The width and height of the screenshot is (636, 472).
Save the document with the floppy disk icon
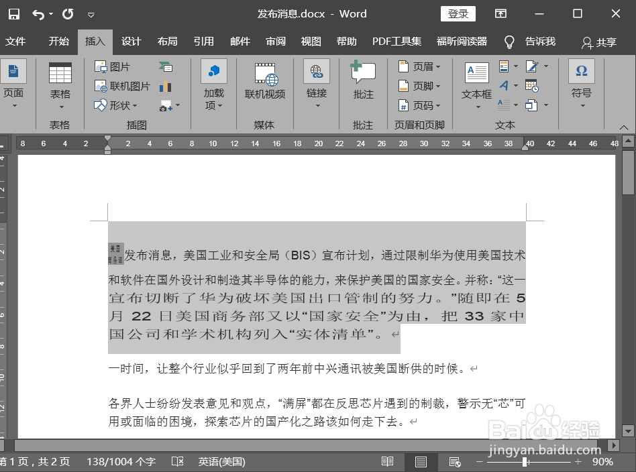14,14
